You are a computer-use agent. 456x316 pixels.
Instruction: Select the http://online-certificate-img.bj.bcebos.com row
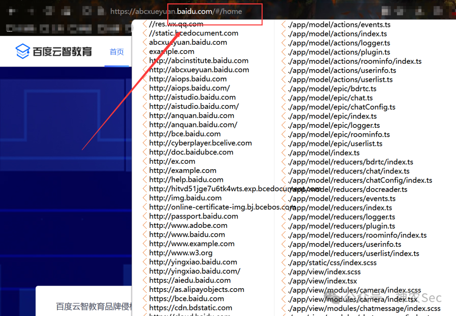pos(222,207)
